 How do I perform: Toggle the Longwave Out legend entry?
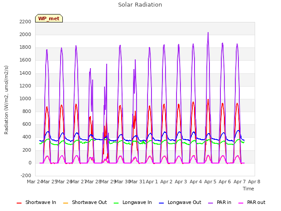point(180,202)
